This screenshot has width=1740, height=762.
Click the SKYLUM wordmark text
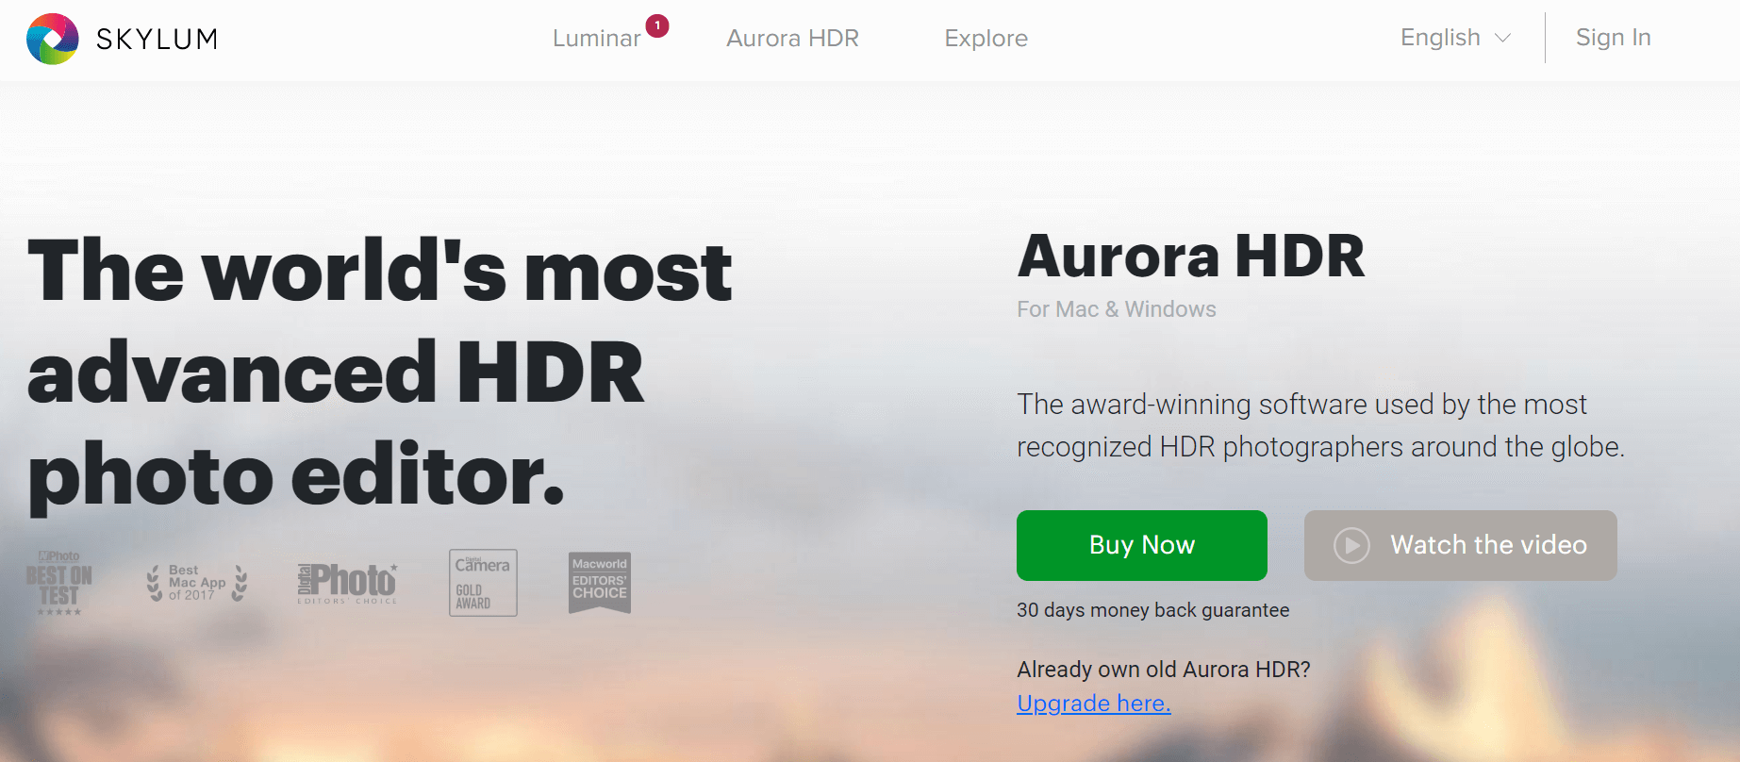pyautogui.click(x=157, y=39)
